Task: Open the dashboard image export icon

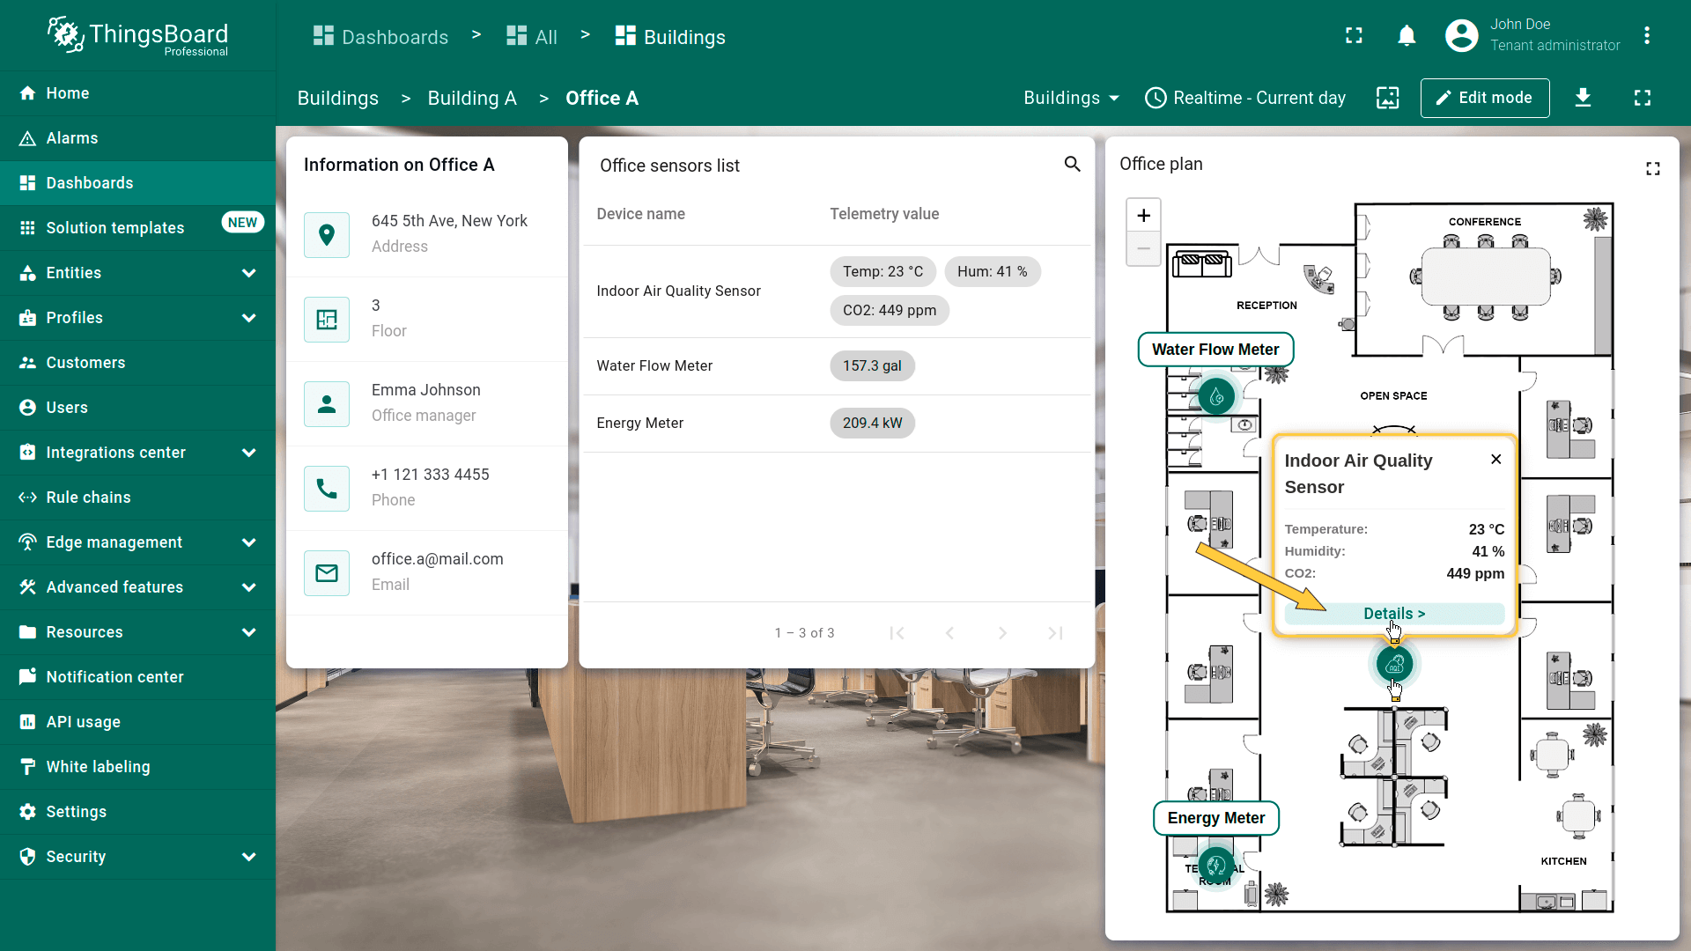Action: 1387,98
